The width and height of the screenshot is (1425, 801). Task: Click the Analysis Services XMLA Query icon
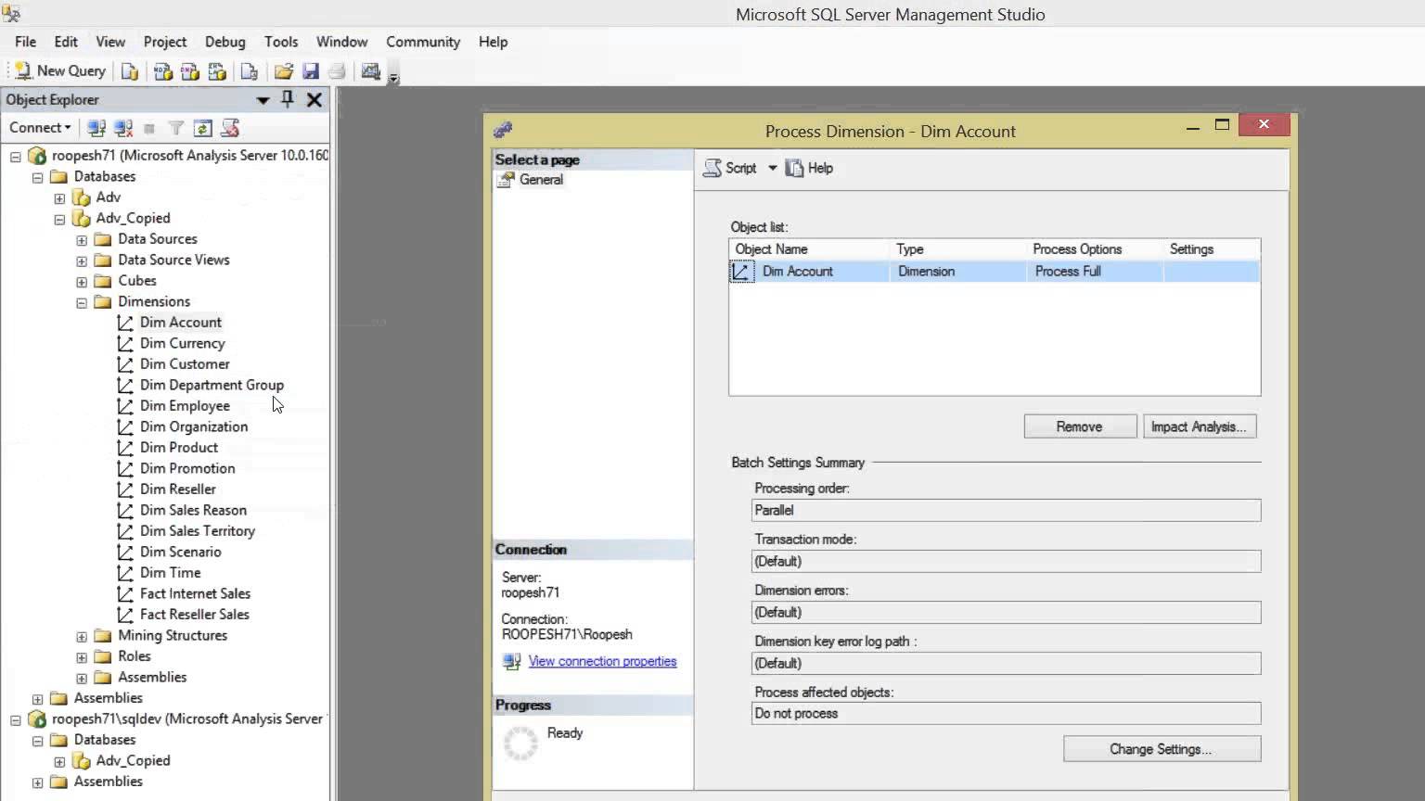217,71
